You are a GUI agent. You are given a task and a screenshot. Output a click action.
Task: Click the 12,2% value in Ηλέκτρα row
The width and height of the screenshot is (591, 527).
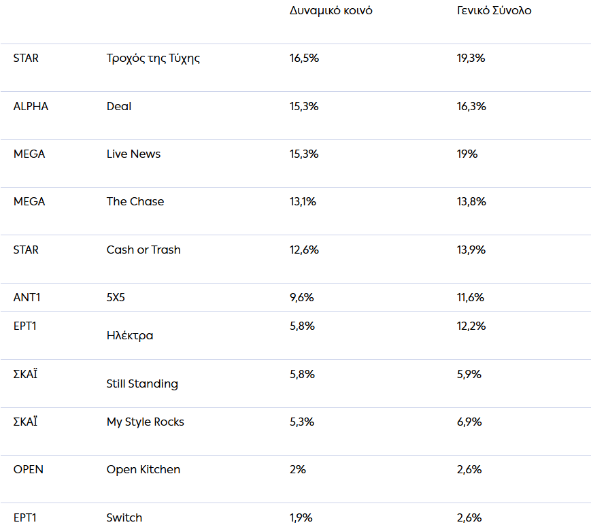pyautogui.click(x=471, y=326)
